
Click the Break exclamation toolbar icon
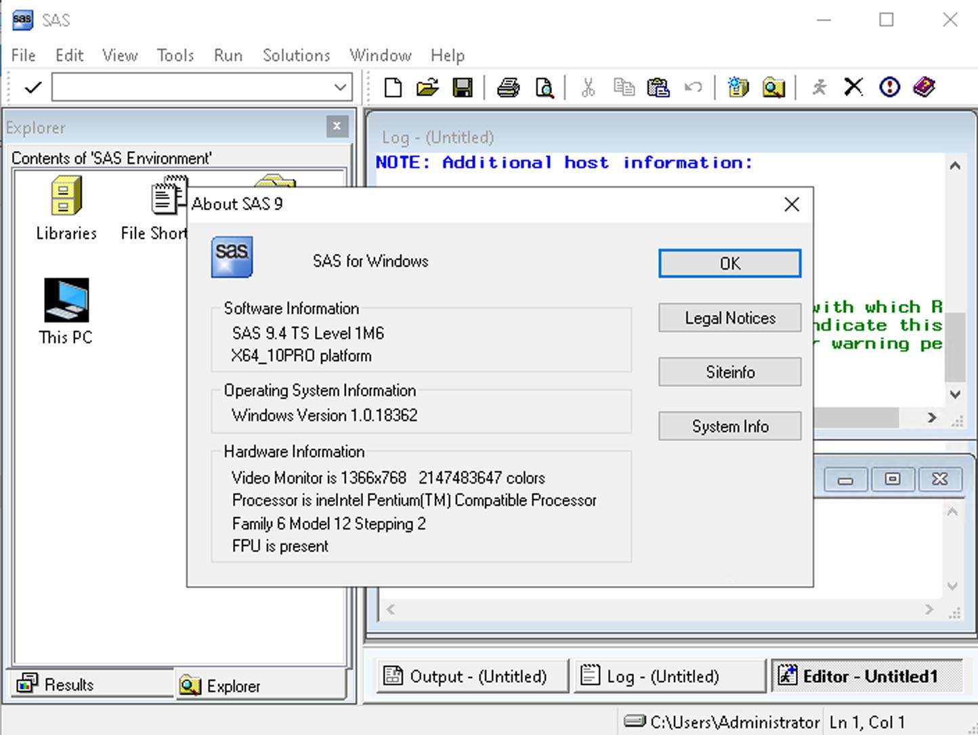click(889, 87)
